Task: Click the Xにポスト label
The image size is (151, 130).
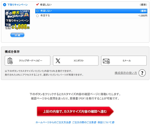Action: 79,60
